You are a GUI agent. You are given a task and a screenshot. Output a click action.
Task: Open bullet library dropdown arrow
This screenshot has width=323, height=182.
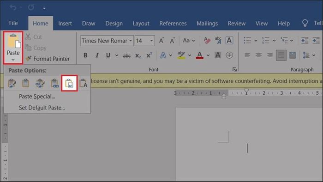pos(256,41)
